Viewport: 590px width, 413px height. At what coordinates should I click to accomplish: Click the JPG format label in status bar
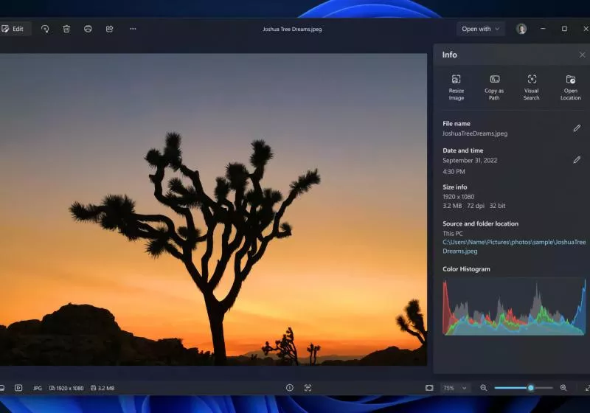tap(38, 388)
